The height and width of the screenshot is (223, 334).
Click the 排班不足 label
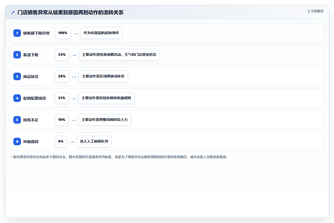pos(31,120)
